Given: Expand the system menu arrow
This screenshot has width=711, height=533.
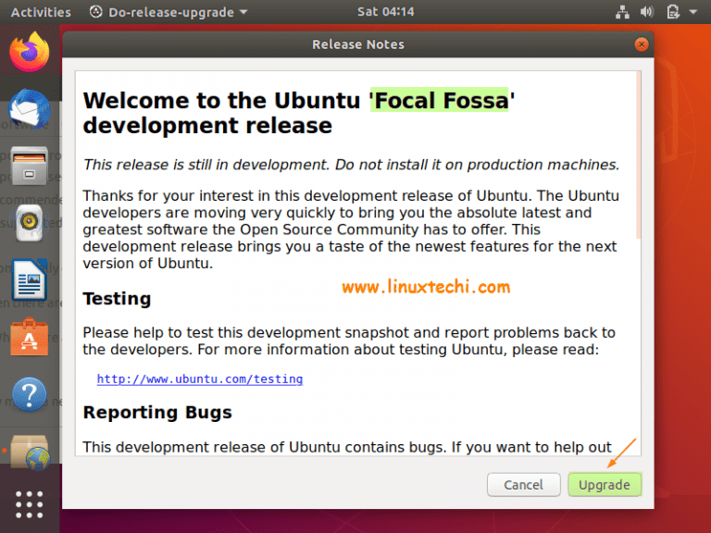Looking at the screenshot, I should [x=693, y=12].
